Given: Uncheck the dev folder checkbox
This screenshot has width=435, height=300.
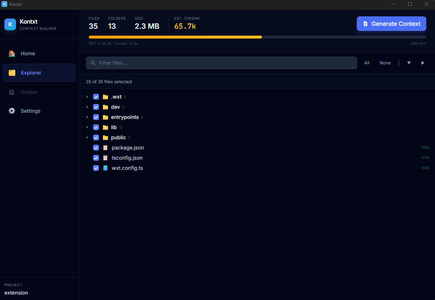Looking at the screenshot, I should pyautogui.click(x=96, y=107).
